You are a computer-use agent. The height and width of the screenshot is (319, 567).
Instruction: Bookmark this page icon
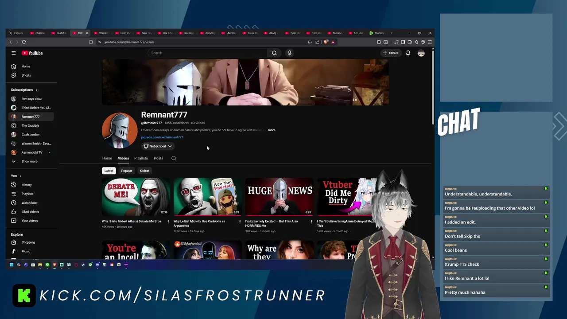pyautogui.click(x=91, y=42)
